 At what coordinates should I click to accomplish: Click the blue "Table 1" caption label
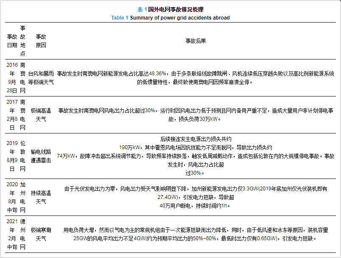click(x=120, y=18)
